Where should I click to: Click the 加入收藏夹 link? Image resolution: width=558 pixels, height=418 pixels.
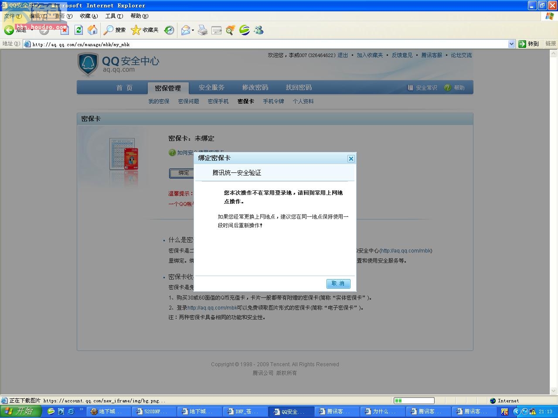tap(370, 55)
